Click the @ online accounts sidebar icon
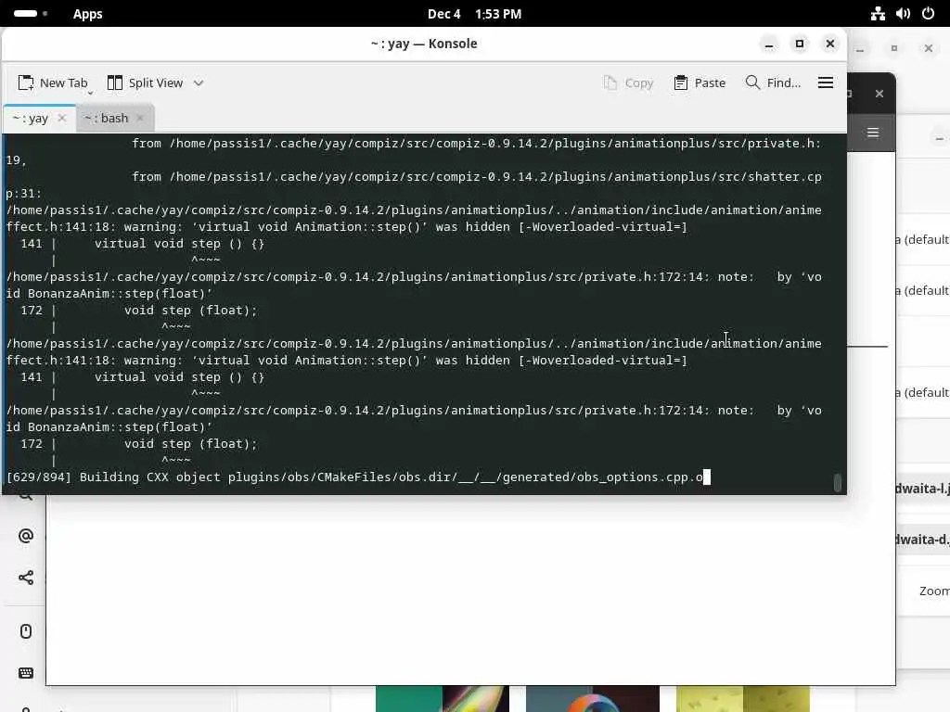Screen dimensions: 950x712 tap(25, 536)
